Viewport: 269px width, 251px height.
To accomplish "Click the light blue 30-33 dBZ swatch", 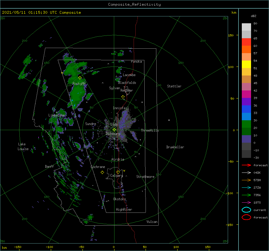I will coord(246,116).
